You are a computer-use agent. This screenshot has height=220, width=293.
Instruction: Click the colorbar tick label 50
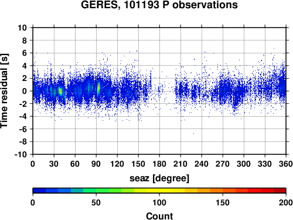[96, 202]
